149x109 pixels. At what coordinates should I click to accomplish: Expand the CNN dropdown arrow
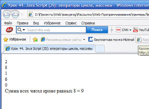pos(130,30)
